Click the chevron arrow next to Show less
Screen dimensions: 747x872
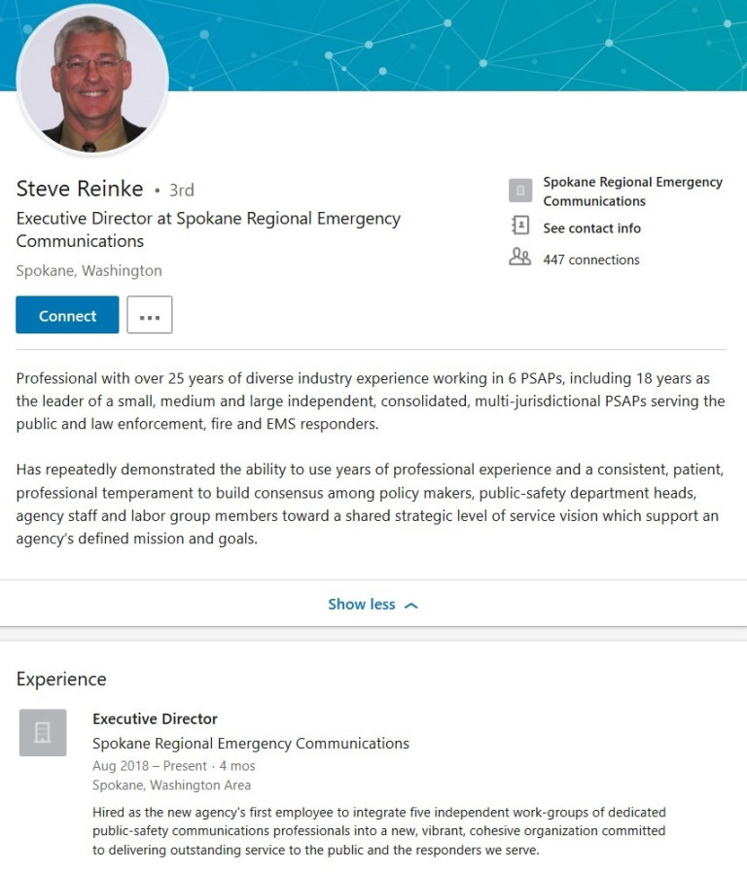pos(410,606)
